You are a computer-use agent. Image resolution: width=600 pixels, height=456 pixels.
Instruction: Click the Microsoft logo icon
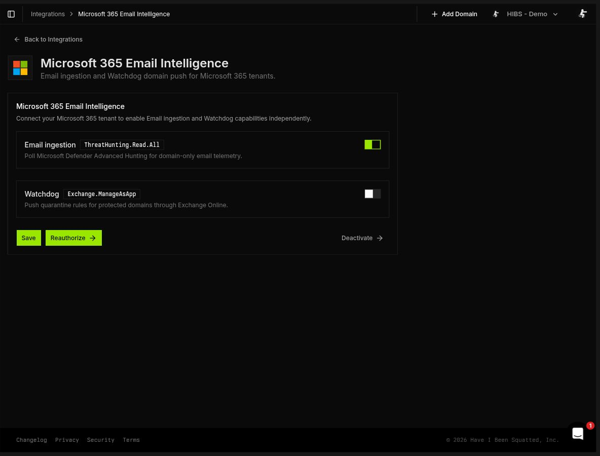[20, 68]
